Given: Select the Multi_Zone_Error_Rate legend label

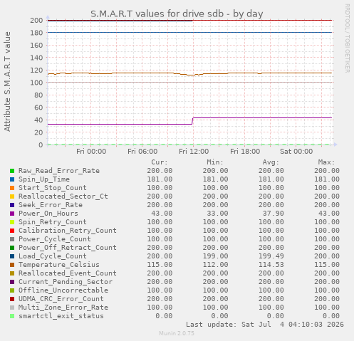Looking at the screenshot, I should click(x=63, y=308).
